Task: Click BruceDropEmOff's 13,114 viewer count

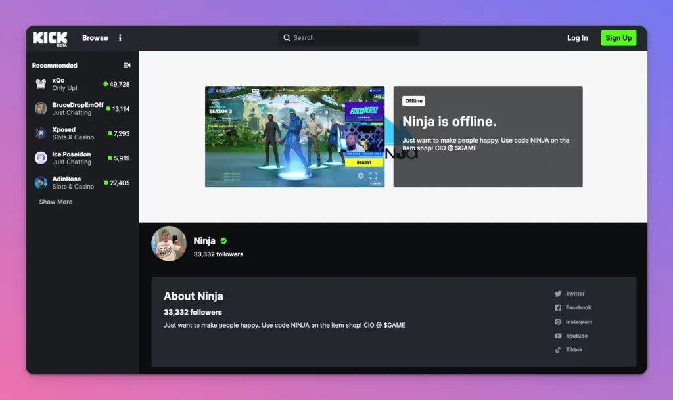Action: 121,109
